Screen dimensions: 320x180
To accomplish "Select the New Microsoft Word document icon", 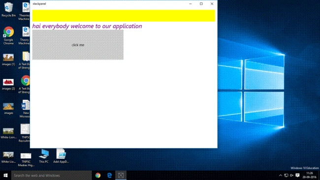I will coord(25,109).
